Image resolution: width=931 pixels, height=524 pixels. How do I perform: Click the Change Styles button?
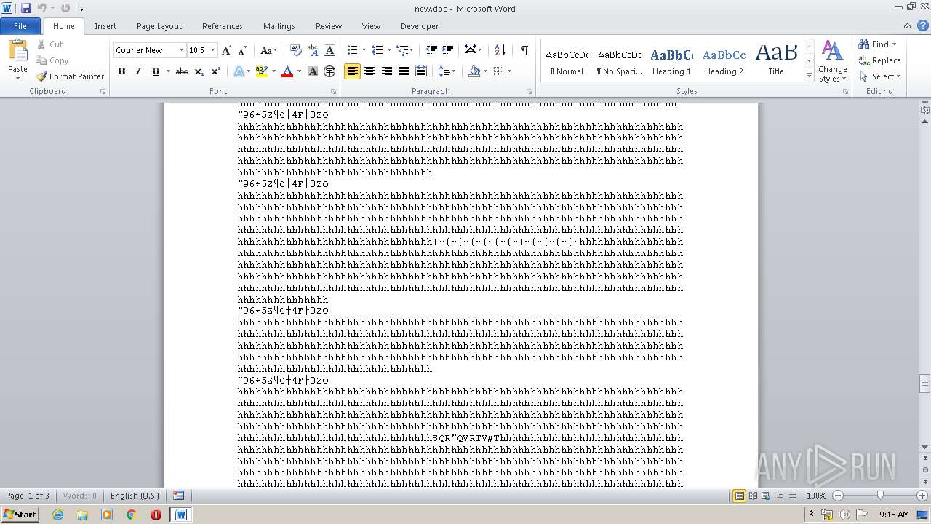[x=832, y=62]
